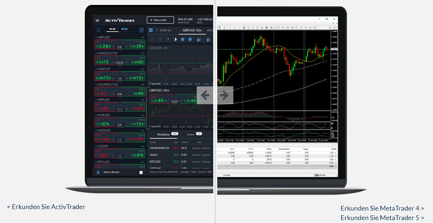Switch watchlist to two-column tile view

(125, 29)
